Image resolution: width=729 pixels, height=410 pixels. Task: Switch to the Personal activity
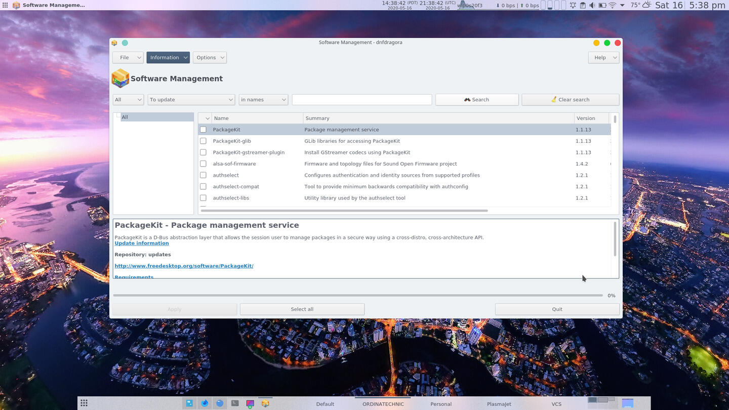[441, 404]
